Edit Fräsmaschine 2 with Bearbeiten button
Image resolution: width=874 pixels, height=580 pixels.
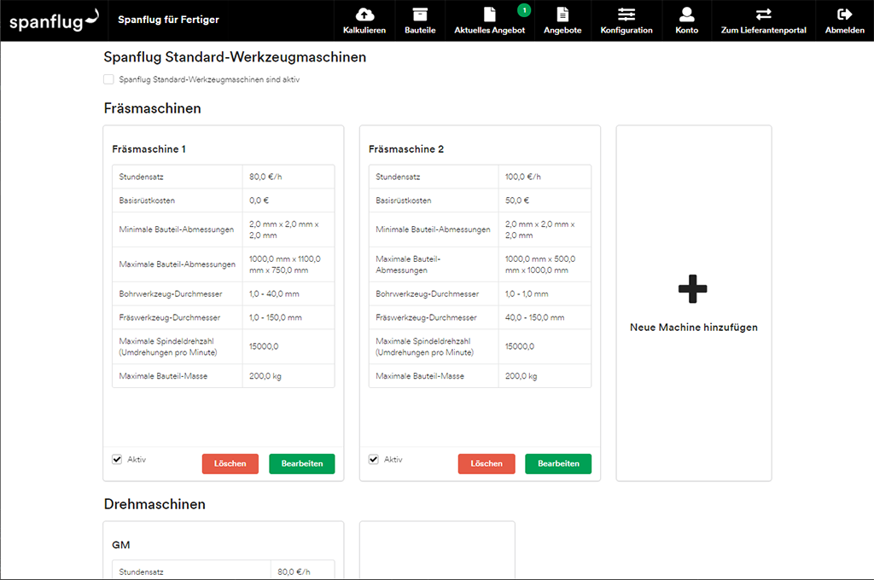pyautogui.click(x=558, y=463)
